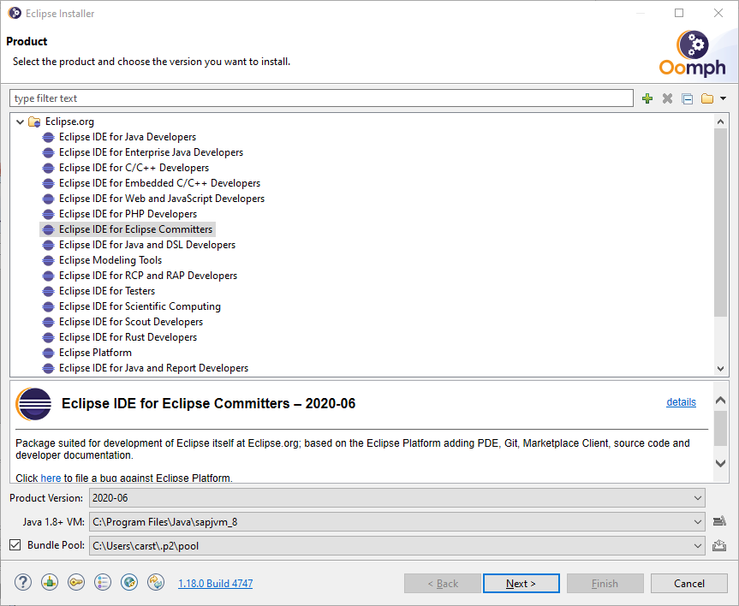
Task: Open the help question mark icon
Action: click(x=22, y=582)
